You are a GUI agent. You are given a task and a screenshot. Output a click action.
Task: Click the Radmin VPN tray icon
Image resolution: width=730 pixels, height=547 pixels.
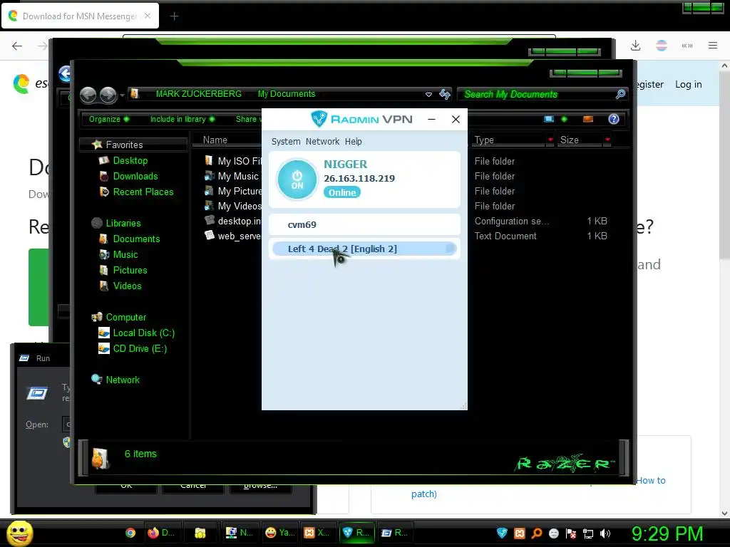coord(502,533)
